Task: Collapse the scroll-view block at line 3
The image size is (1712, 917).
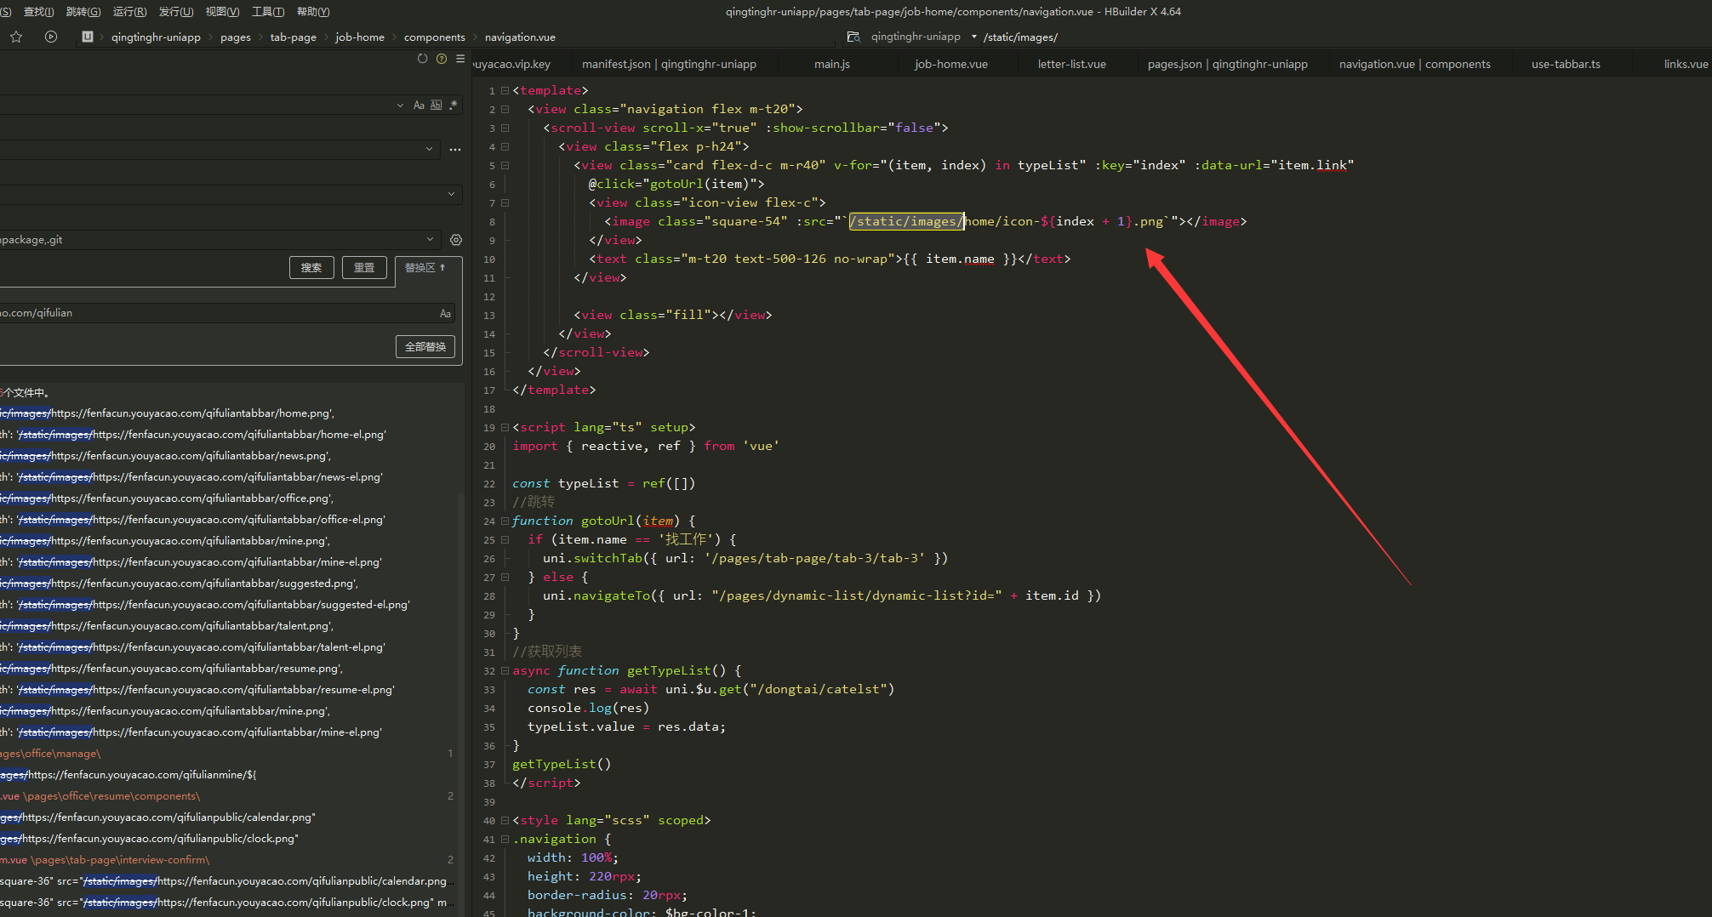Action: click(505, 128)
